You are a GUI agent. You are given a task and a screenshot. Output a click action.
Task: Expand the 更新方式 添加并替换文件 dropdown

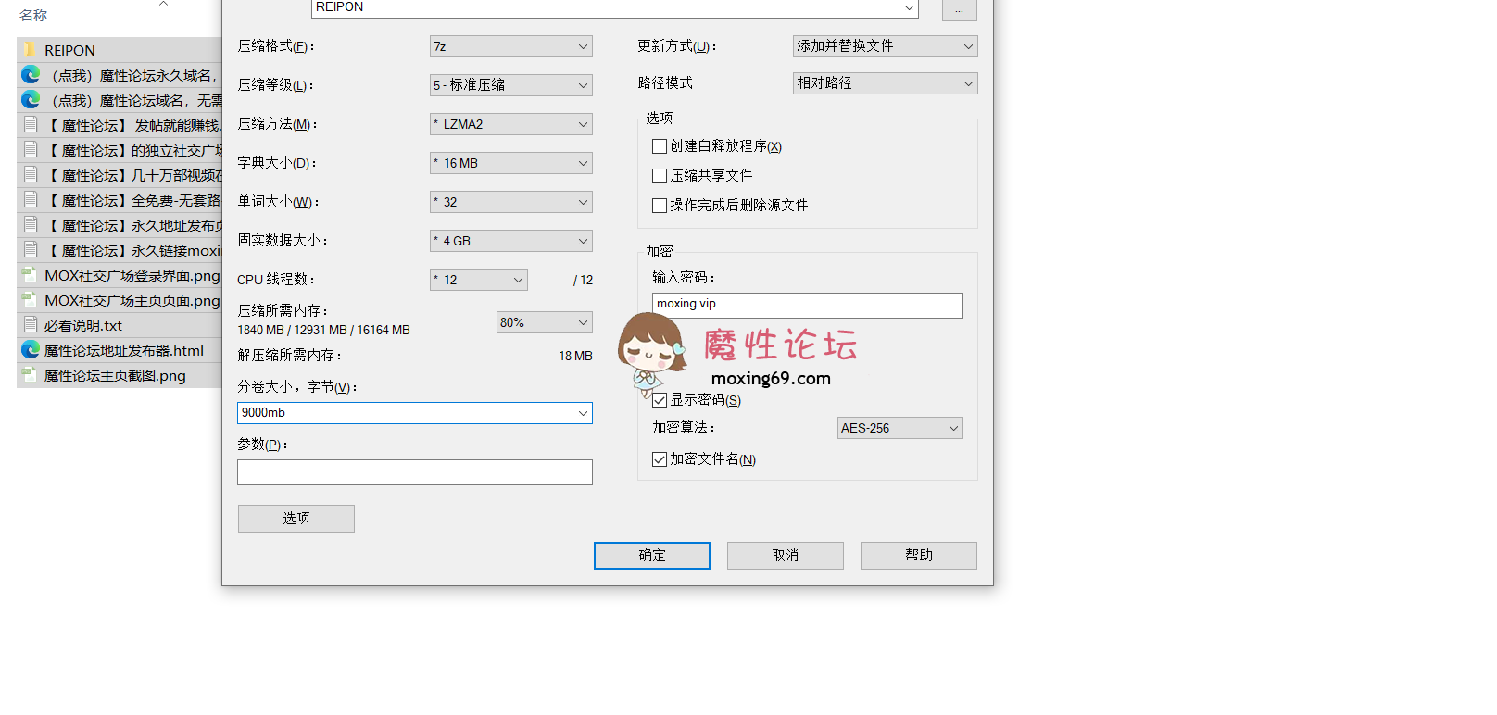point(885,46)
